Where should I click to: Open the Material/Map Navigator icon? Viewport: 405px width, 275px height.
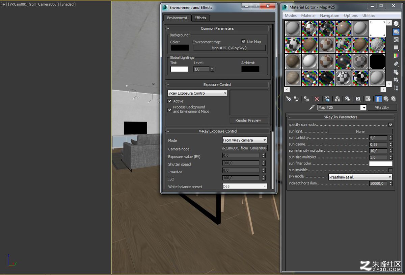(396, 88)
